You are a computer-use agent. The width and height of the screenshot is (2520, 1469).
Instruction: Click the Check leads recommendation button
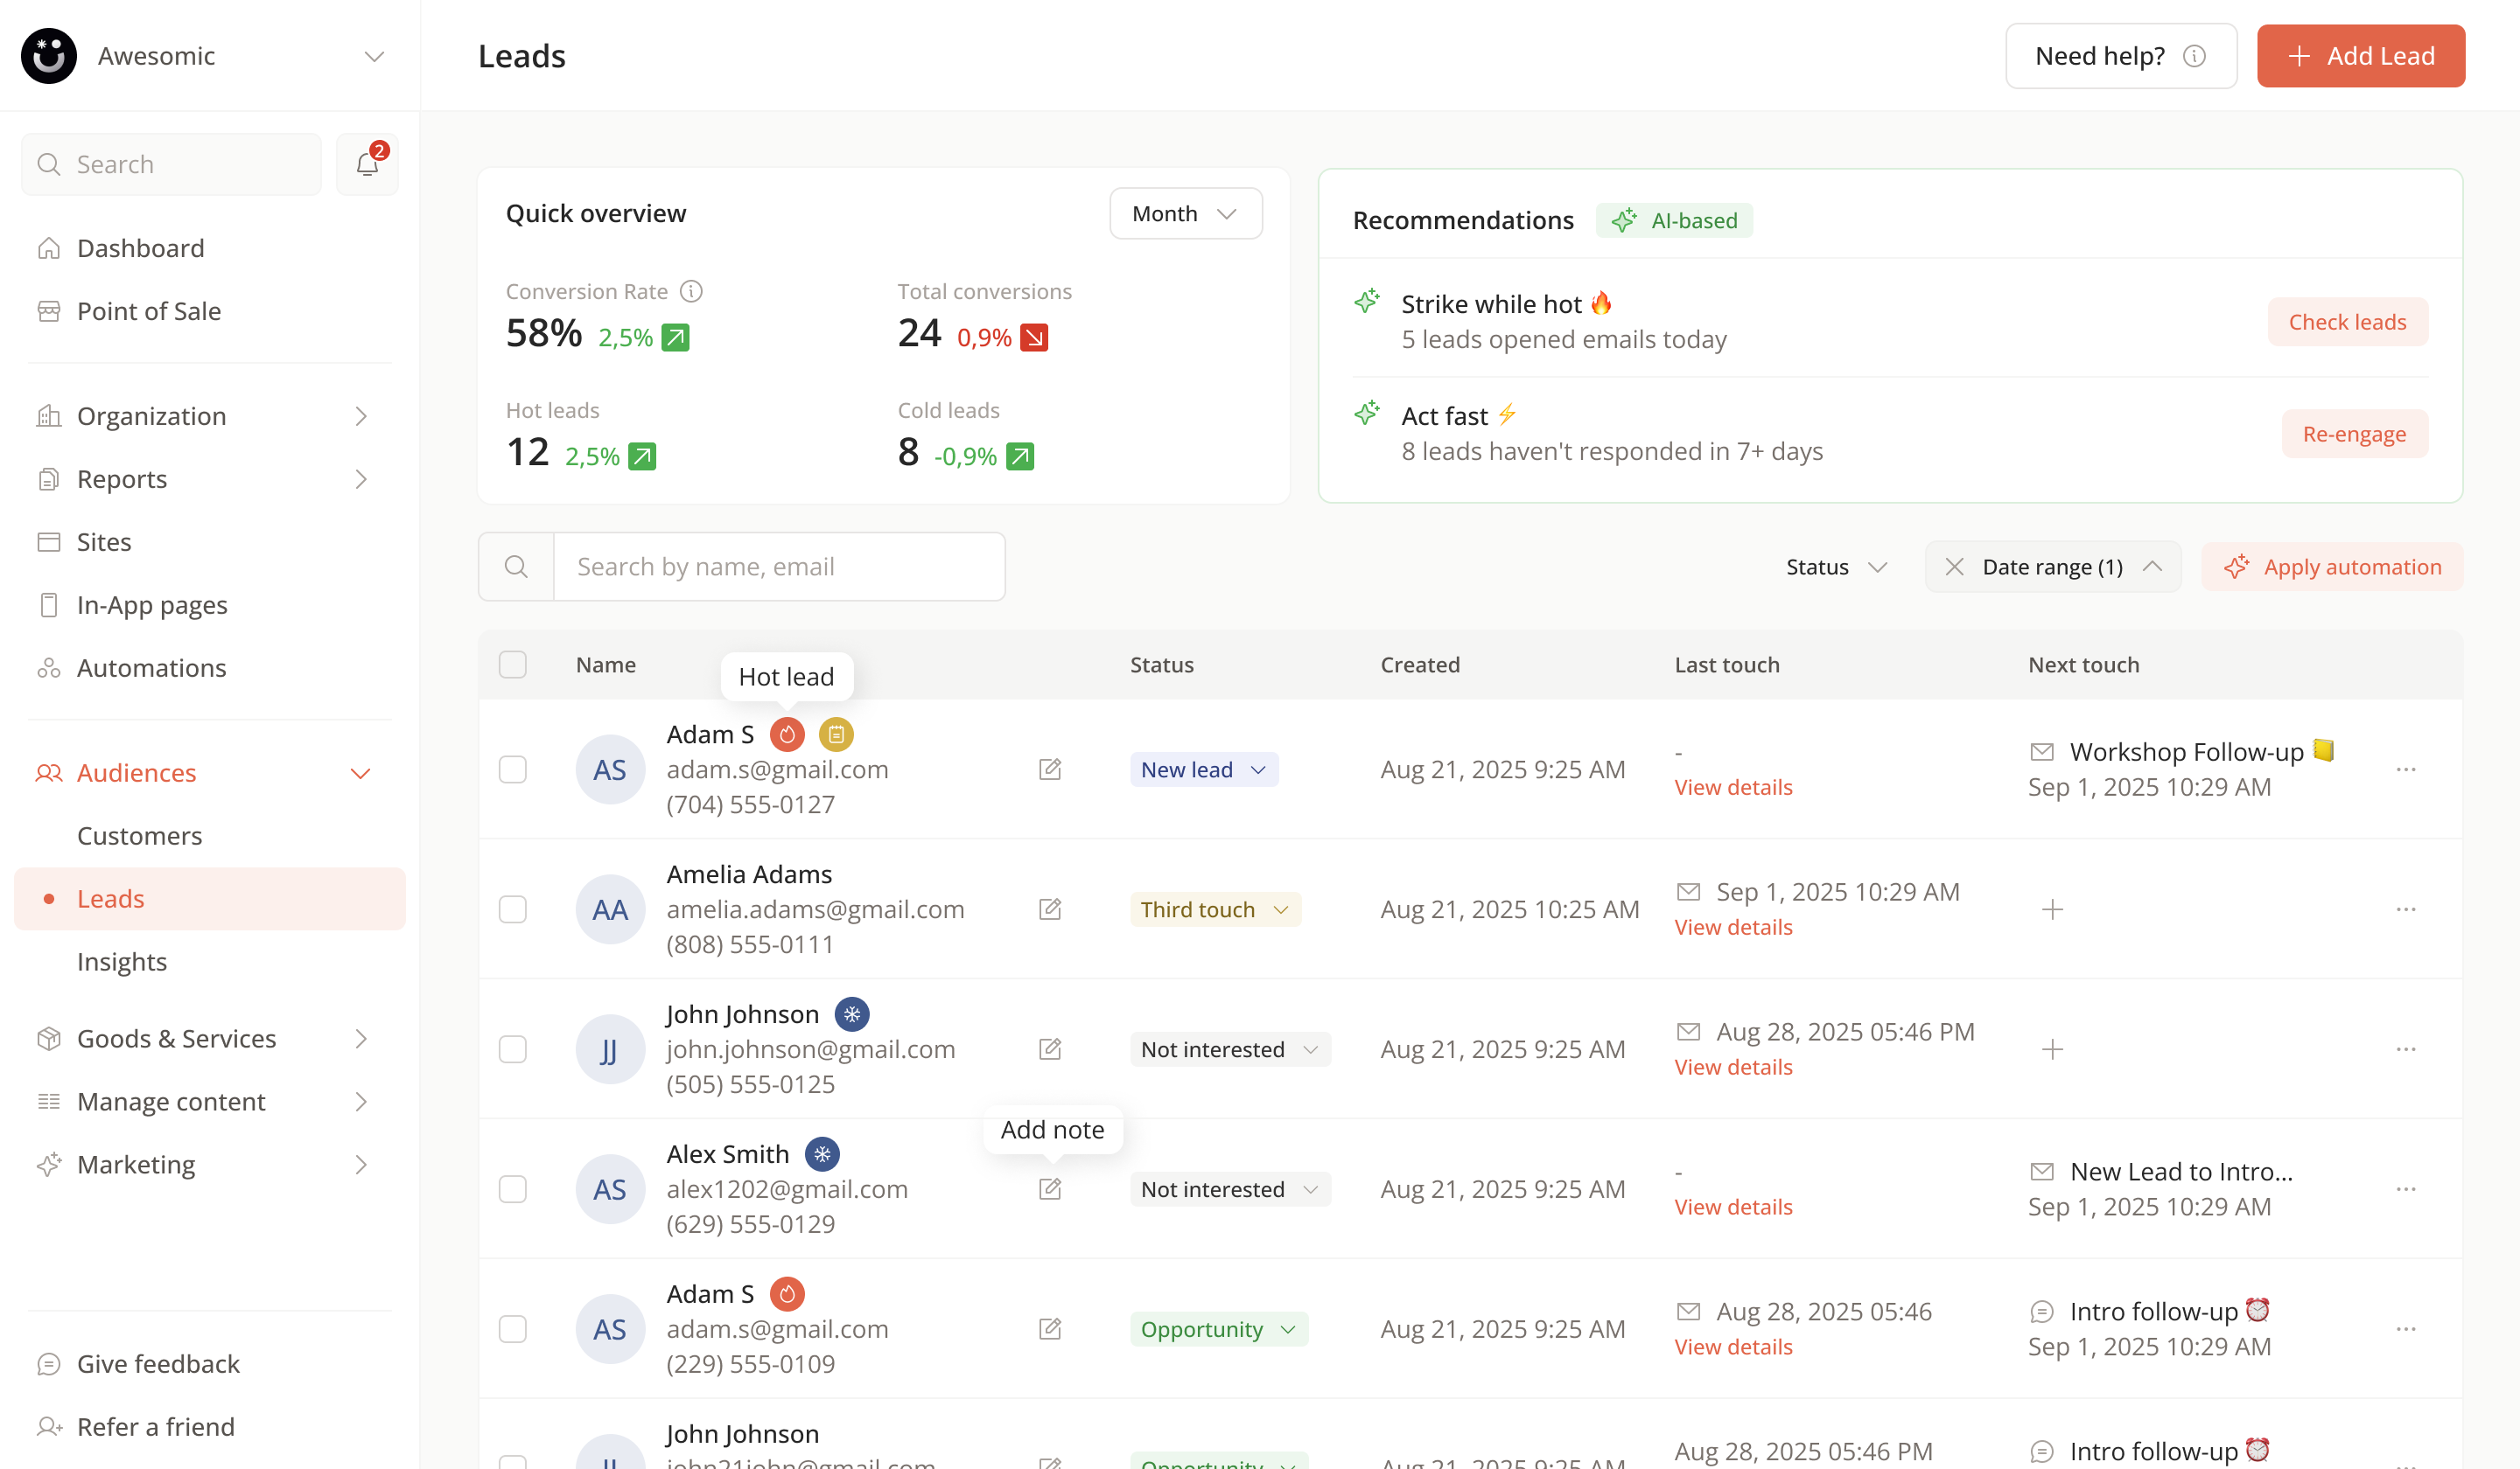pyautogui.click(x=2347, y=322)
